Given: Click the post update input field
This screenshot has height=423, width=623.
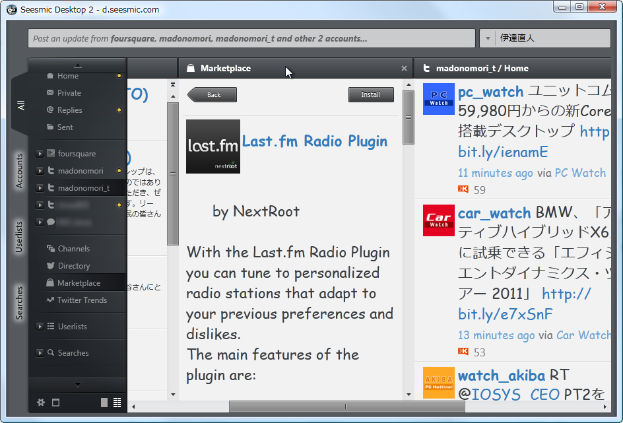Looking at the screenshot, I should click(251, 38).
